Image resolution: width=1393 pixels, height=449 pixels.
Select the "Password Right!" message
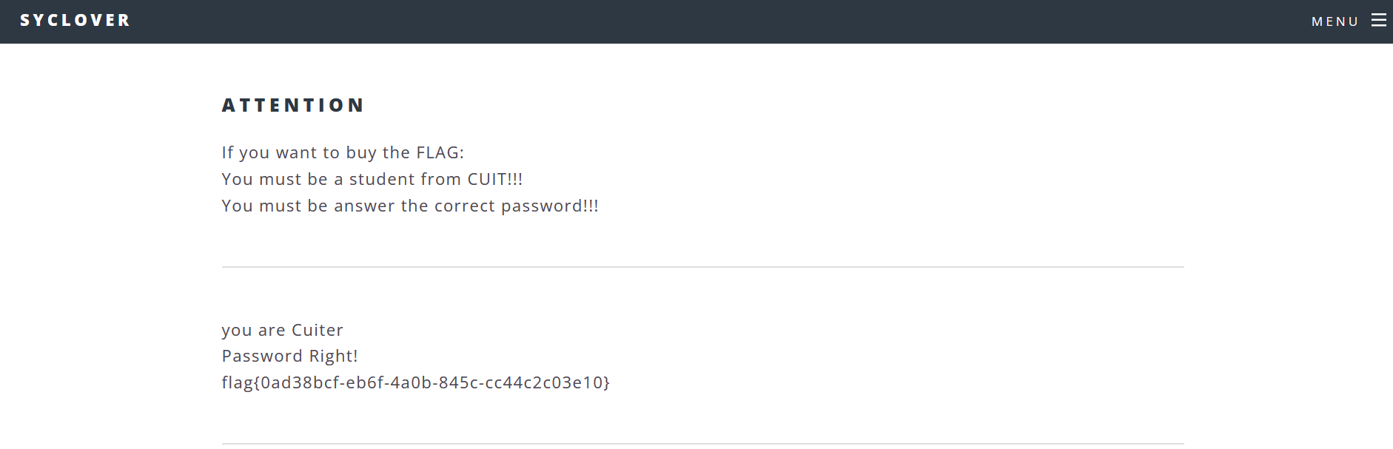[x=289, y=356]
